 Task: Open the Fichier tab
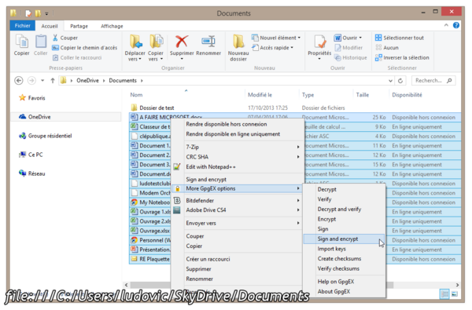23,26
